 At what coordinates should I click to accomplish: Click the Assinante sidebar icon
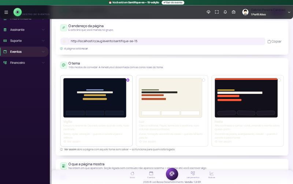point(5,30)
